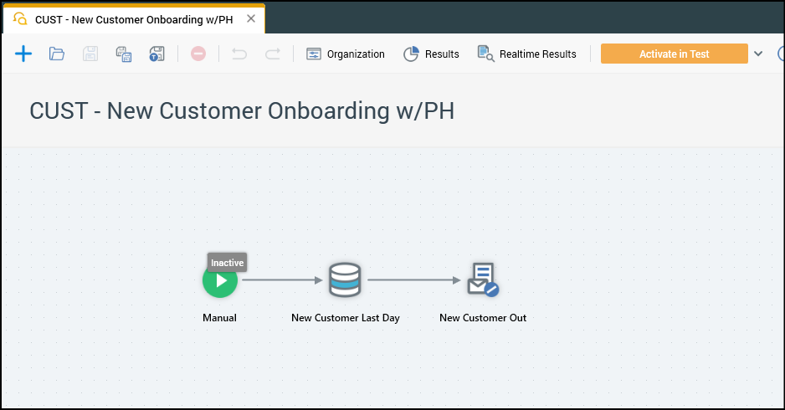This screenshot has height=410, width=785.
Task: Click the workflow title heading
Action: click(x=242, y=111)
